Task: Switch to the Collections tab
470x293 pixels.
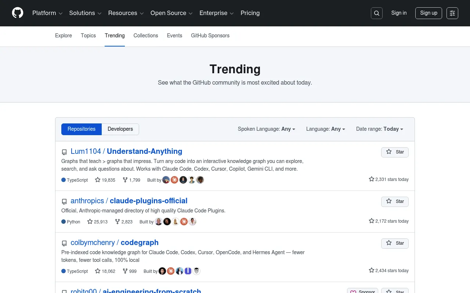Action: 146,36
